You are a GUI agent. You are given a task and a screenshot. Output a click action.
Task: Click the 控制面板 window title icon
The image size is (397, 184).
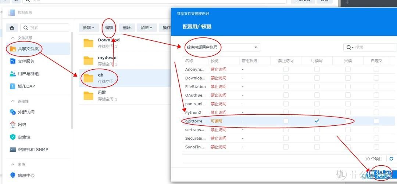click(x=11, y=12)
